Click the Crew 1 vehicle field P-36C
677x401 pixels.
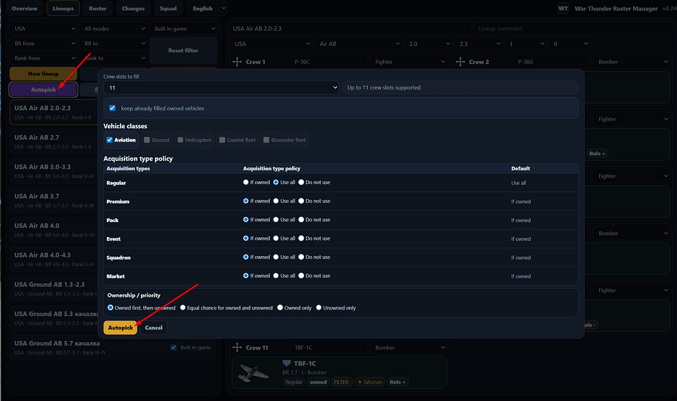coord(329,62)
